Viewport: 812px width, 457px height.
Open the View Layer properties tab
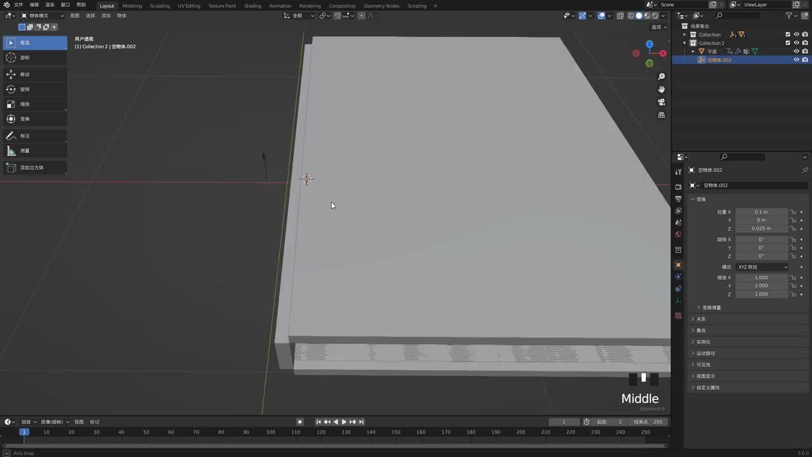pos(678,211)
